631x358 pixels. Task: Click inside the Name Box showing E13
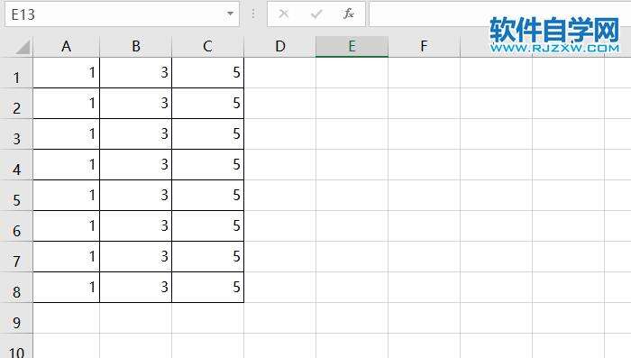(114, 14)
